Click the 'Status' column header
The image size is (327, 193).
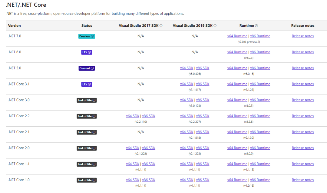87,26
